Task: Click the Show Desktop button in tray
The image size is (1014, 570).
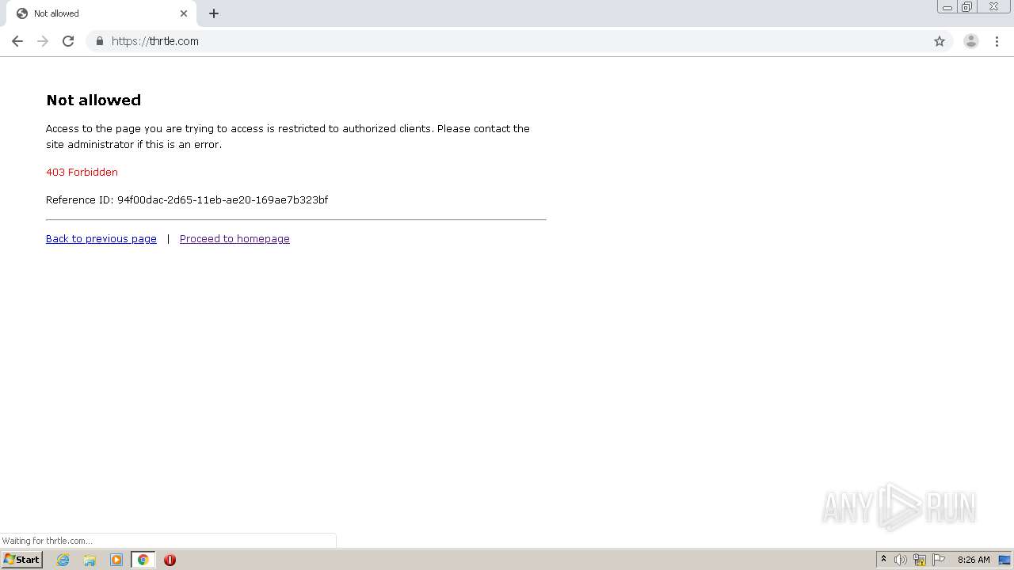Action: point(1004,560)
